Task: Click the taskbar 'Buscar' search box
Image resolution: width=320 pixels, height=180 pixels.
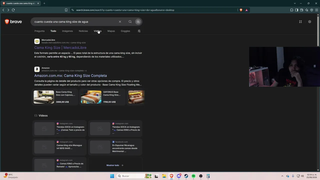Action: (x=134, y=176)
